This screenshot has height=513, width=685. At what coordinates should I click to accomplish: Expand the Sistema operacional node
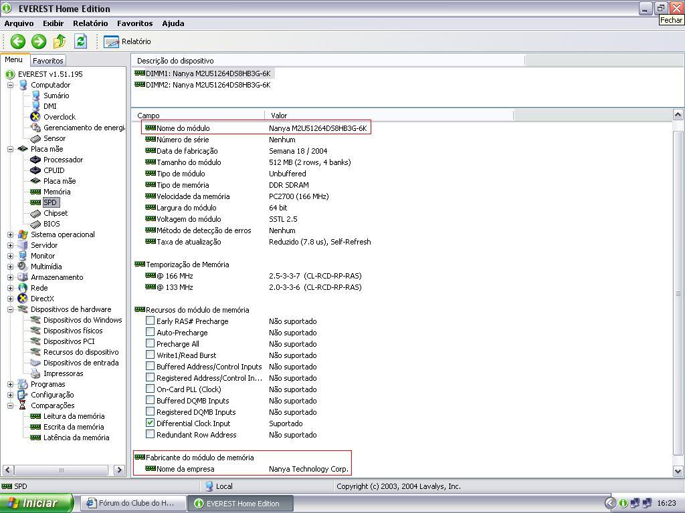click(11, 234)
